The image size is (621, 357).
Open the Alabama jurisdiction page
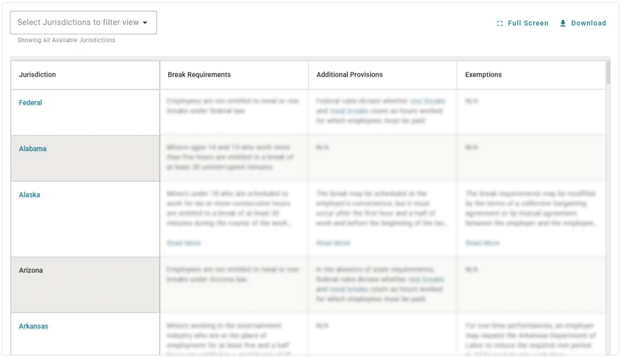[x=32, y=149]
